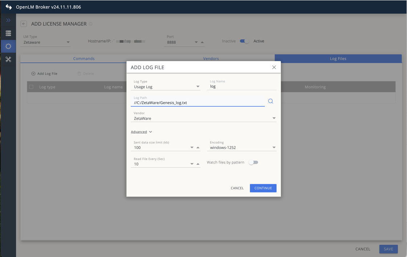Image resolution: width=407 pixels, height=257 pixels.
Task: Open the tools wrench panel in sidebar
Action: 8,59
